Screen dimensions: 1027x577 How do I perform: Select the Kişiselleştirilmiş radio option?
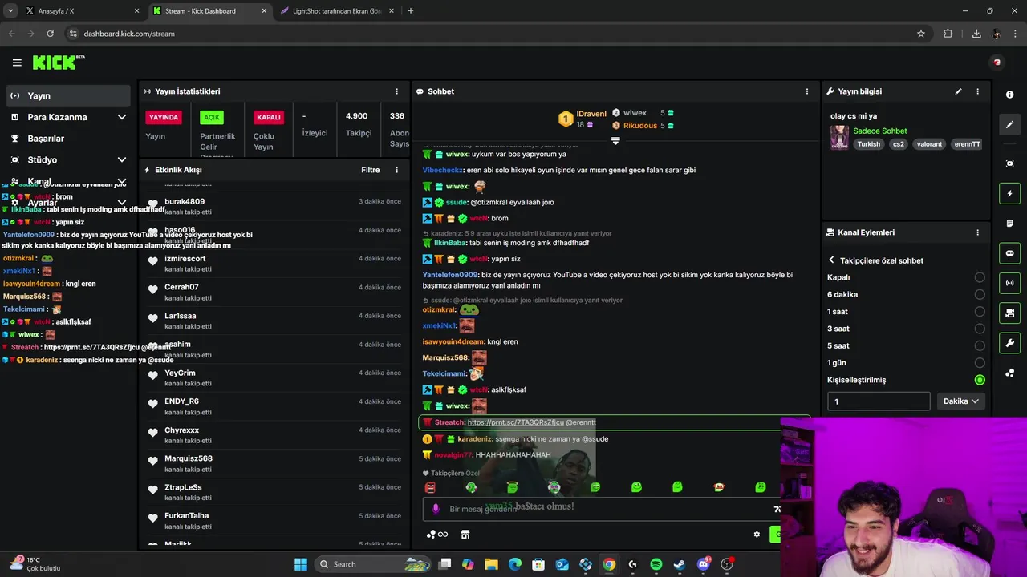point(980,380)
